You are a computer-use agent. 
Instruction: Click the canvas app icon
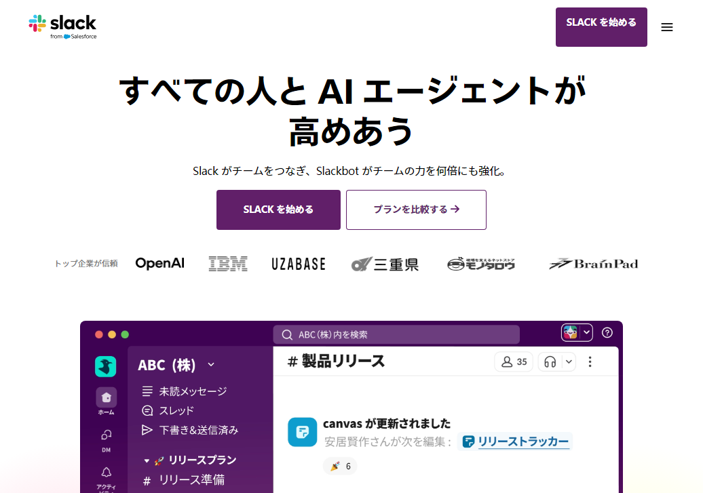[302, 432]
